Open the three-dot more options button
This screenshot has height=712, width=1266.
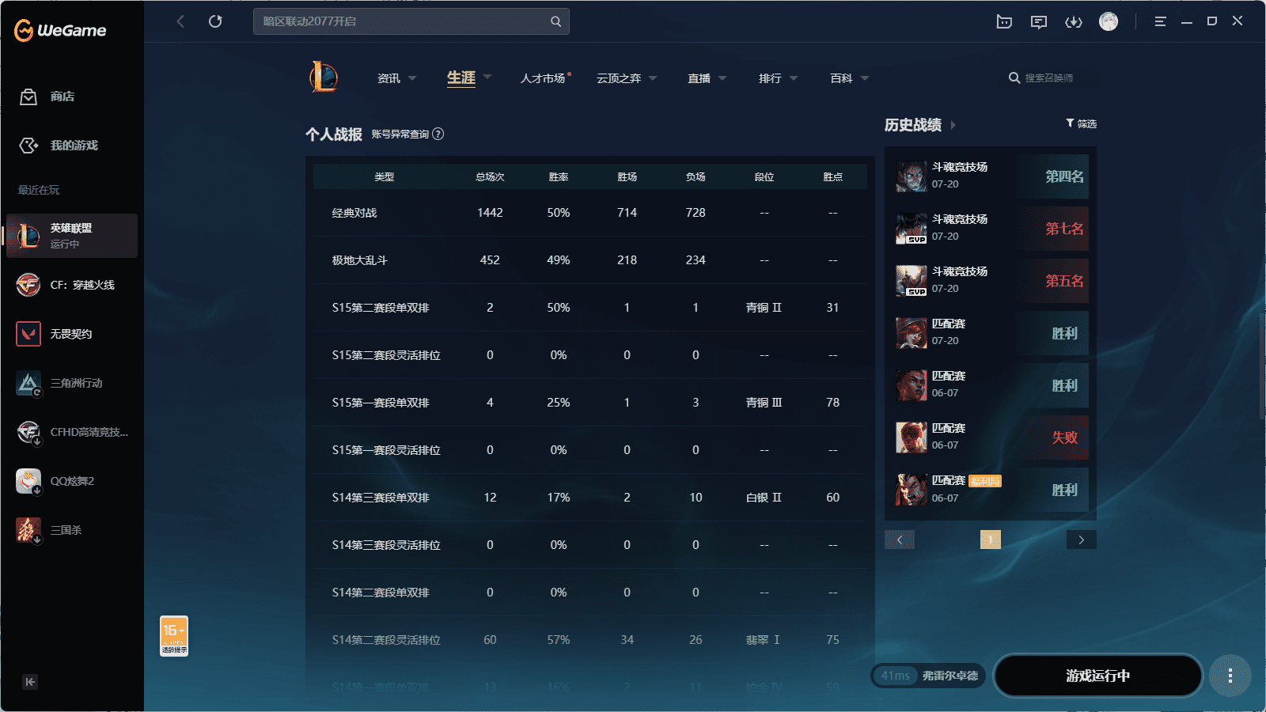pyautogui.click(x=1230, y=676)
